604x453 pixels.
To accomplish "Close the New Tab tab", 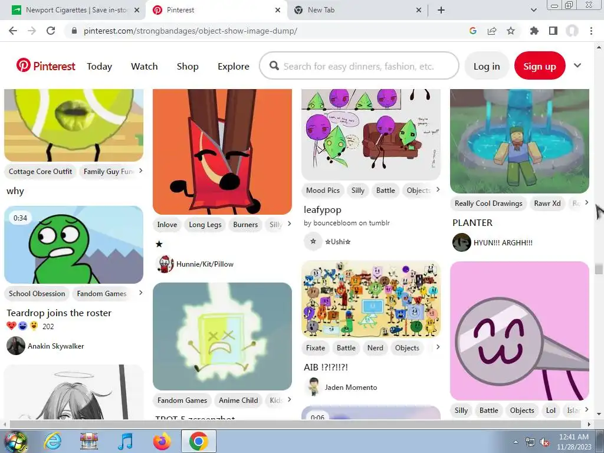I will pyautogui.click(x=419, y=11).
